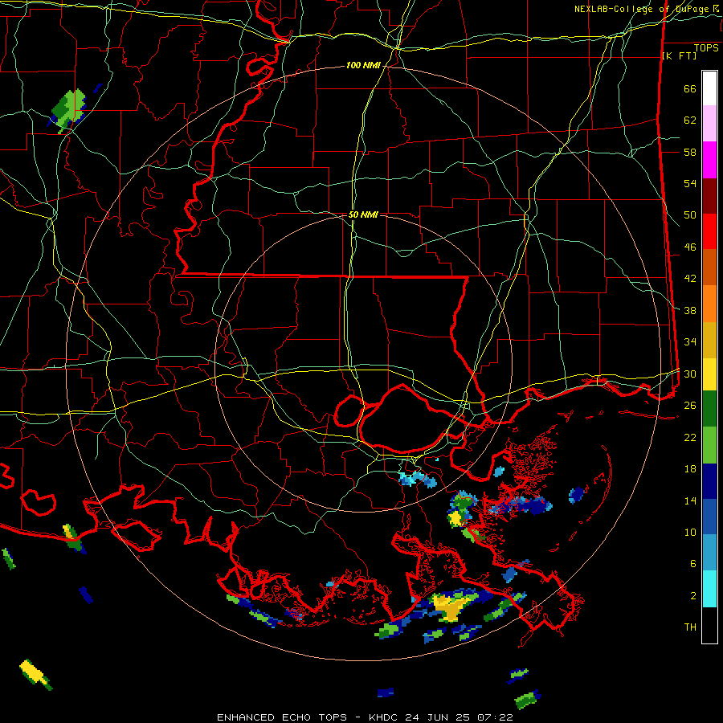Select the light green legend swatch
This screenshot has height=723, width=723.
[x=709, y=445]
